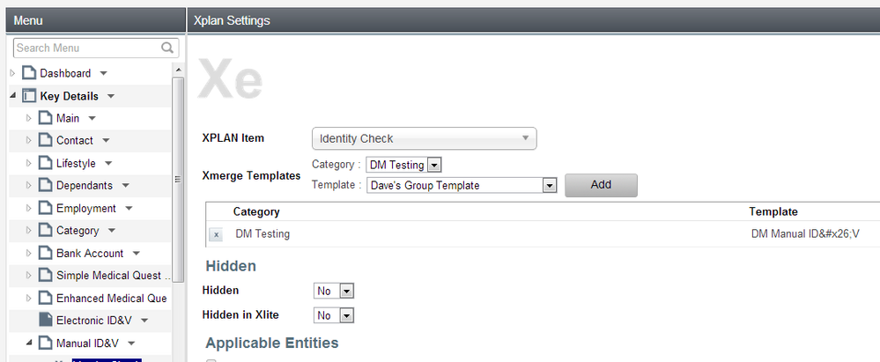Image resolution: width=880 pixels, height=362 pixels.
Task: Change the Hidden No dropdown
Action: point(346,291)
